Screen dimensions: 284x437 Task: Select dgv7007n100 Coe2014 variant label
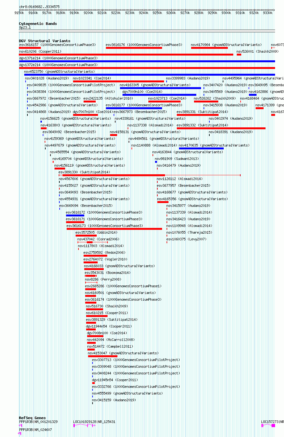click(x=93, y=112)
